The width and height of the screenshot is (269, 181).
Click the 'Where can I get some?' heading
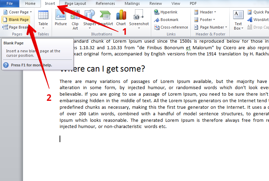[102, 69]
